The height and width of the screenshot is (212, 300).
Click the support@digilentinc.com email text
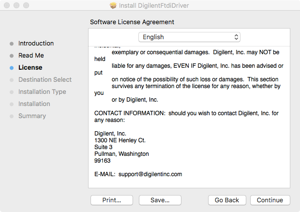(x=150, y=174)
